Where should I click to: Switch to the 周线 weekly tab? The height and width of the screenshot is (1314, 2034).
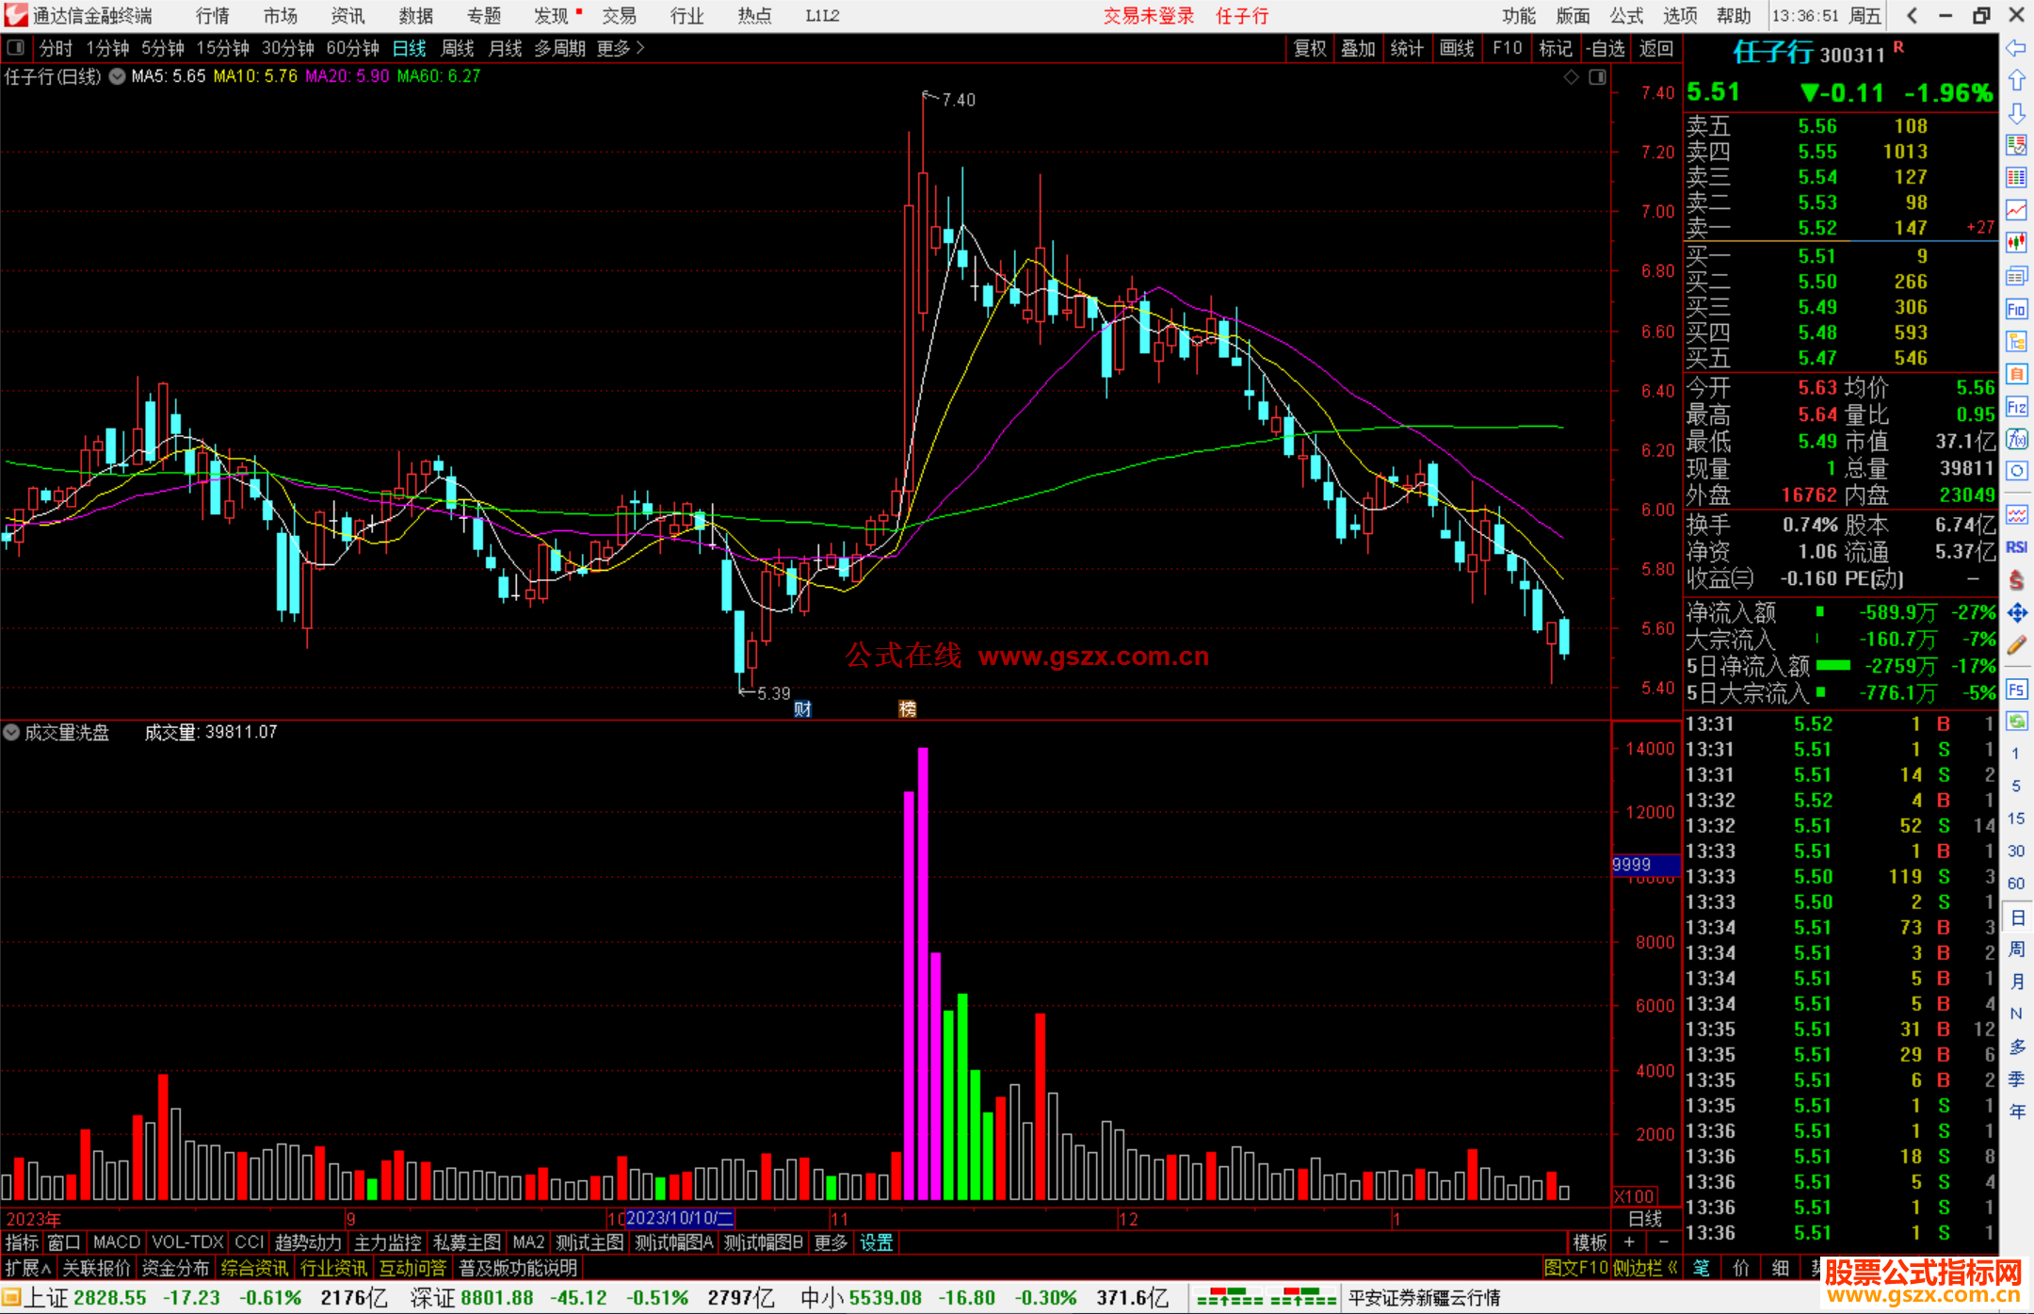457,48
